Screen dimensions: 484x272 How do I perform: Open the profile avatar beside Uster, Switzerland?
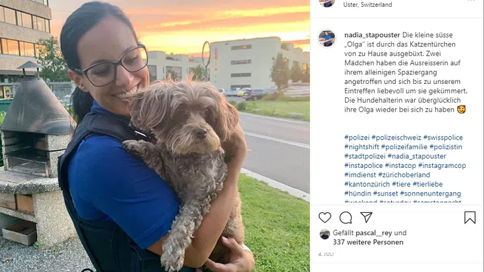(x=327, y=3)
